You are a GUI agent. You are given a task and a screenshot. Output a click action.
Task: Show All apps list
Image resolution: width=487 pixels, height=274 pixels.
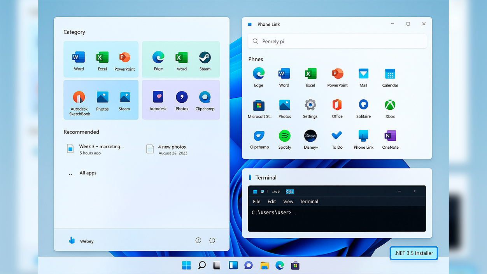point(88,173)
